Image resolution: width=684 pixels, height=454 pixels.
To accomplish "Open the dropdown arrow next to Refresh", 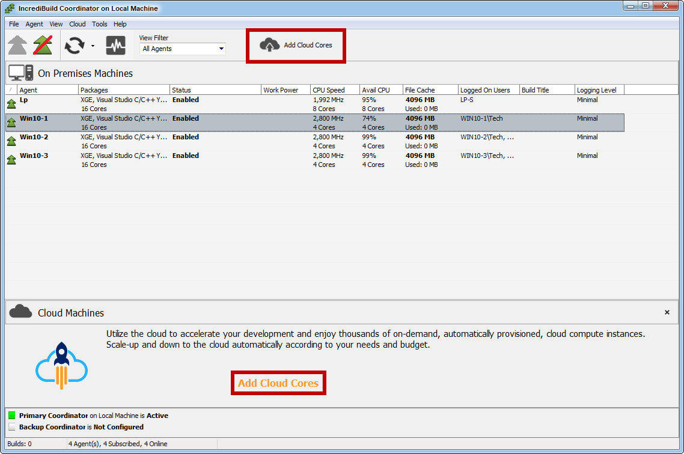I will click(x=93, y=46).
